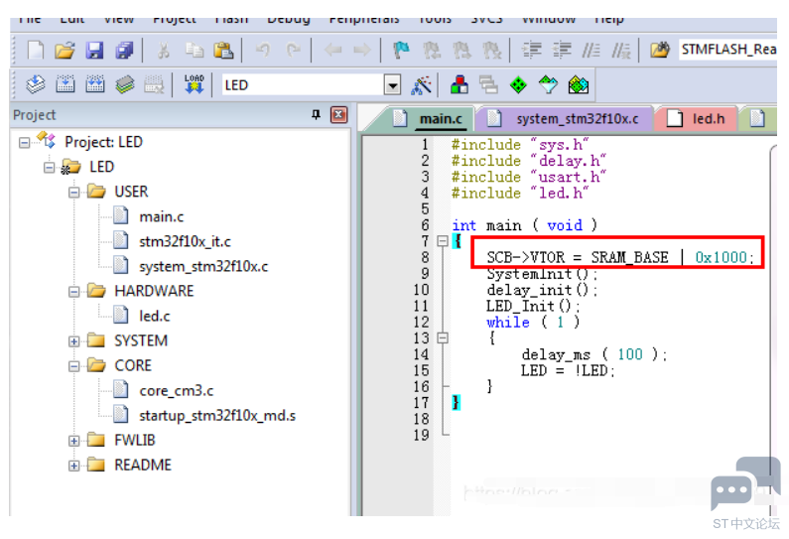The width and height of the screenshot is (789, 539).
Task: Insert a bookmark with the blue flag icon
Action: coord(401,51)
